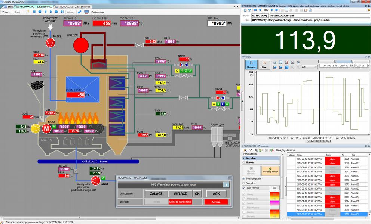Click the red WALCZAK drum symbol
The image size is (371, 224).
click(x=81, y=45)
